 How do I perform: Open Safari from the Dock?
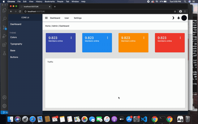point(32,119)
